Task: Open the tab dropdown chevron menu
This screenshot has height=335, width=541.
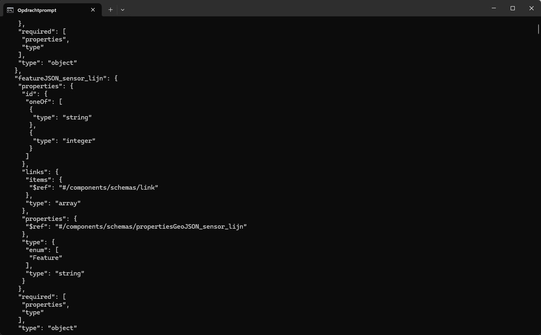Action: point(123,9)
